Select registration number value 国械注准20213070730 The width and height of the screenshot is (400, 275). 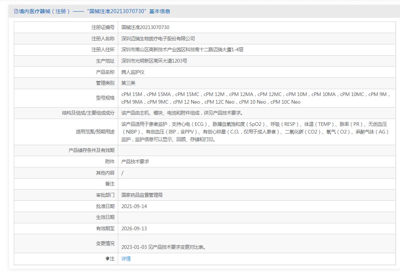(x=145, y=27)
